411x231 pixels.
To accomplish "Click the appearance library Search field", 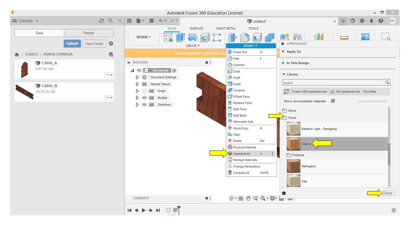I will [x=337, y=83].
